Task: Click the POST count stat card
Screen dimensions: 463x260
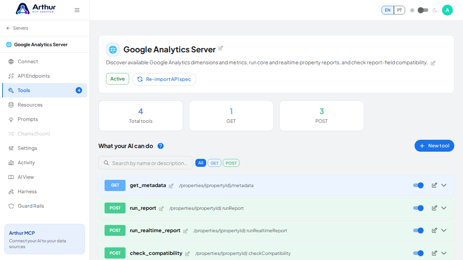Action: [322, 116]
